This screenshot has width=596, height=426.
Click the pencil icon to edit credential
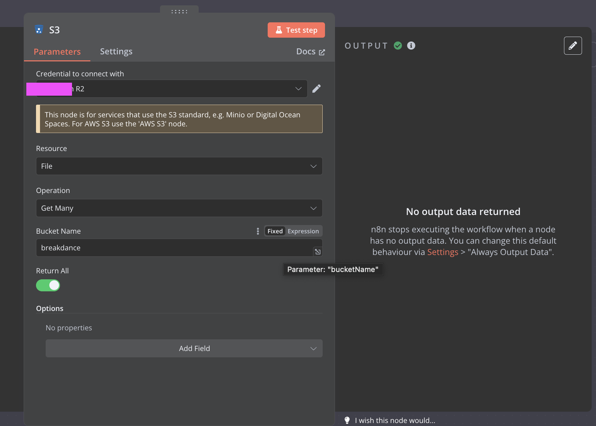(316, 89)
